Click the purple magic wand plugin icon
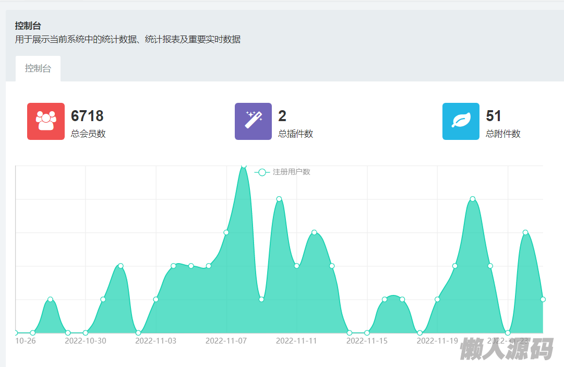 coord(253,121)
